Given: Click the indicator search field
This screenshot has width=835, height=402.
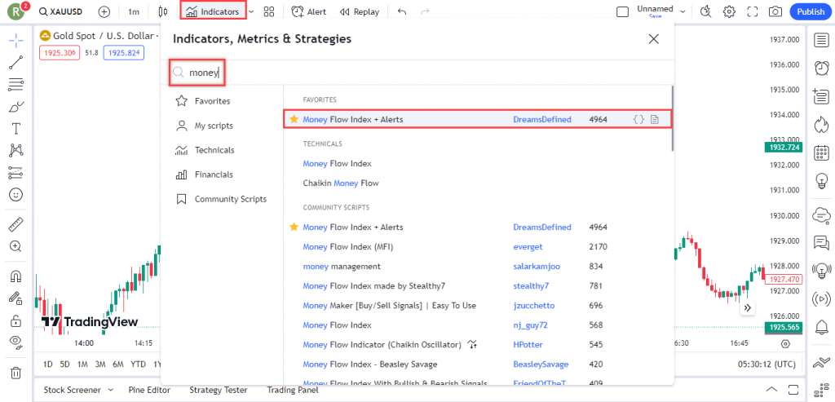Looking at the screenshot, I should pos(418,73).
